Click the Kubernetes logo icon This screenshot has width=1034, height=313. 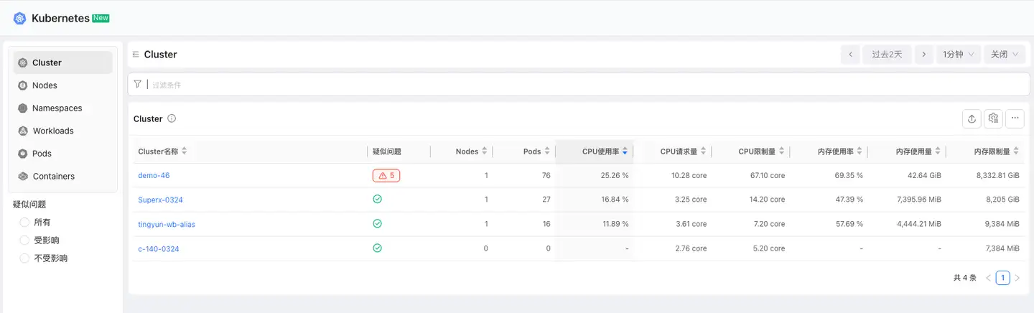[x=19, y=18]
